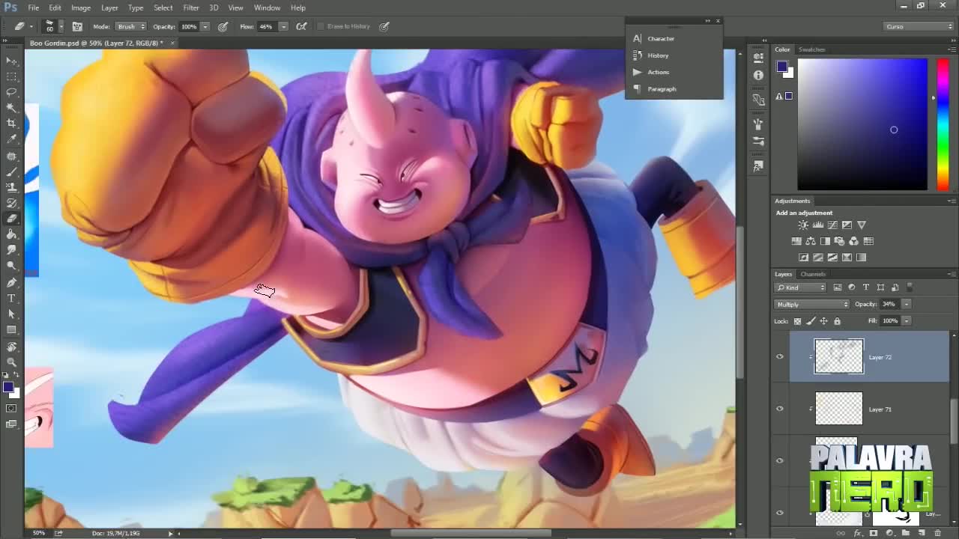Add Color Balance adjustment
The image size is (959, 539).
click(x=811, y=241)
